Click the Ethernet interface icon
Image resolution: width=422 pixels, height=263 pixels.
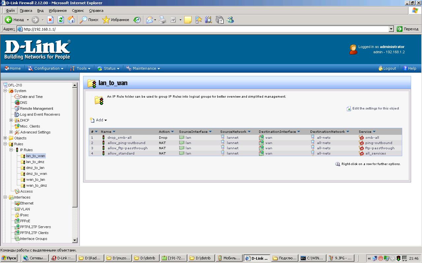17,203
